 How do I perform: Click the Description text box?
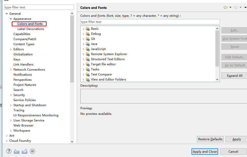point(164,96)
